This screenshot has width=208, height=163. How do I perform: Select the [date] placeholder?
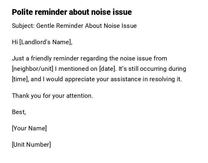pos(107,69)
